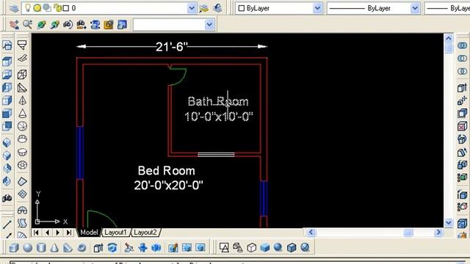Click the 3D Wireframe shade icon

(238, 248)
